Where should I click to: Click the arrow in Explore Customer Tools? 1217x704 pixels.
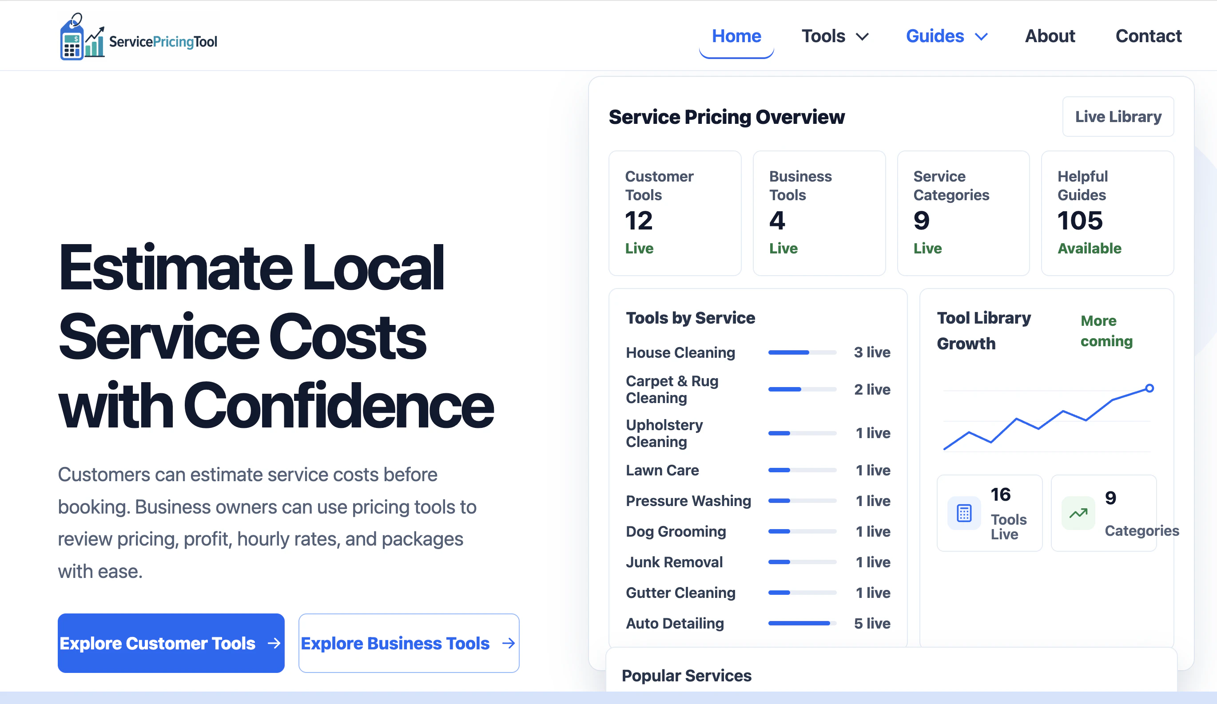coord(274,643)
